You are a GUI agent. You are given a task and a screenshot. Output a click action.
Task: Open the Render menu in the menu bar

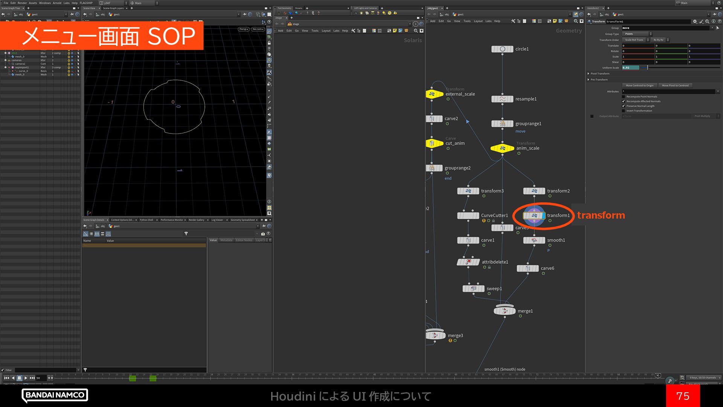click(x=22, y=3)
